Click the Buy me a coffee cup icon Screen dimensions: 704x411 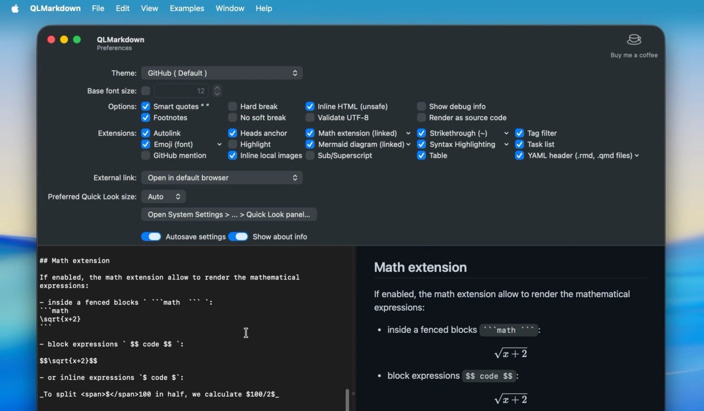pyautogui.click(x=634, y=39)
